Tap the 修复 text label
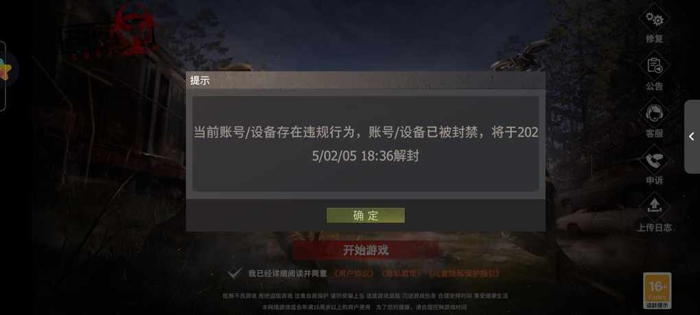 coord(654,39)
